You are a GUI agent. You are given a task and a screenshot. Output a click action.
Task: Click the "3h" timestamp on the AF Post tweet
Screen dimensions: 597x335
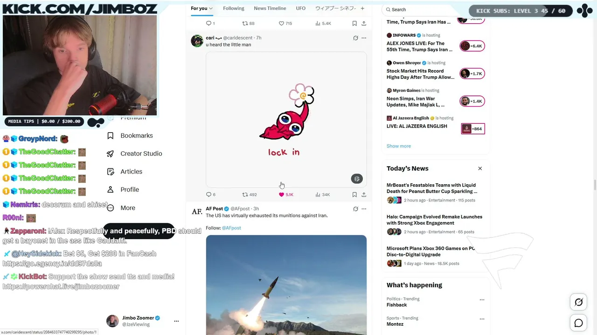tap(256, 209)
